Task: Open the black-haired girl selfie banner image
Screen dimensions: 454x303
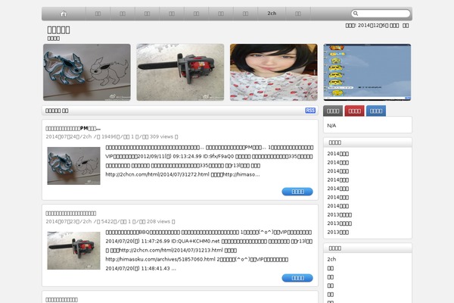Action: click(x=274, y=72)
